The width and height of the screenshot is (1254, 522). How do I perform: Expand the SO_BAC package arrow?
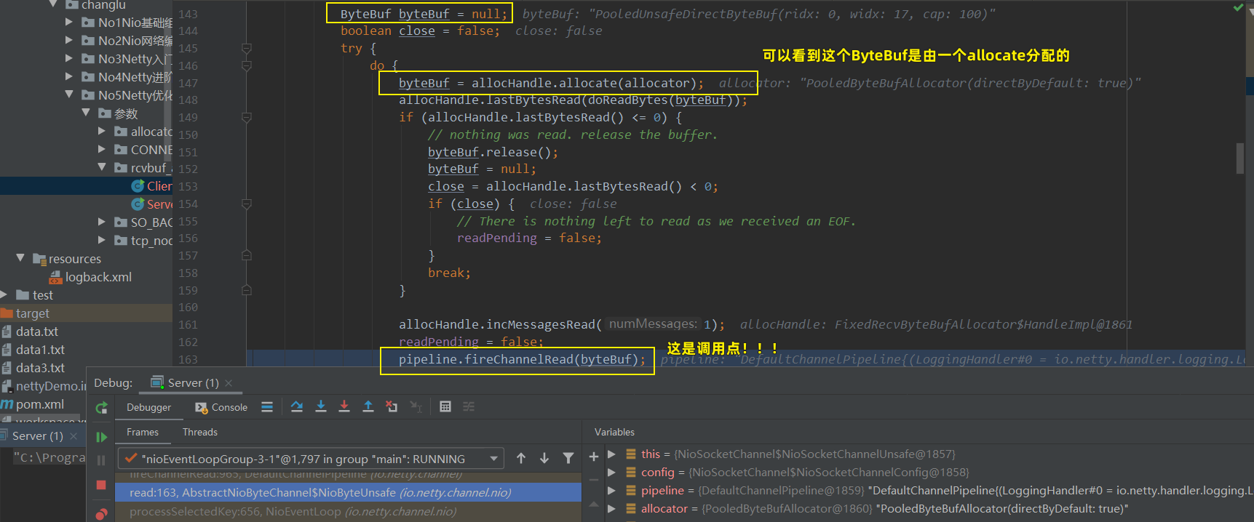[x=102, y=222]
